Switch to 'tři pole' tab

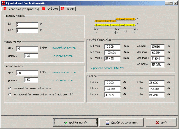coord(68,9)
